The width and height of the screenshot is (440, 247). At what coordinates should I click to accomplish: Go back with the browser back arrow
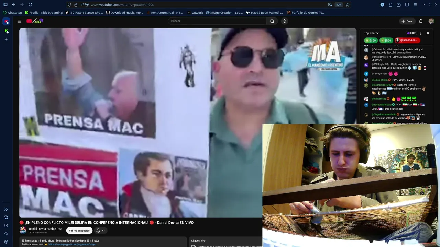pos(13,5)
